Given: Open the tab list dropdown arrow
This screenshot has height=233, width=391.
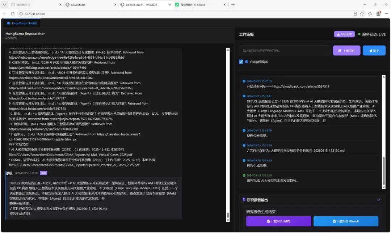Looking at the screenshot, I should (x=4, y=4).
